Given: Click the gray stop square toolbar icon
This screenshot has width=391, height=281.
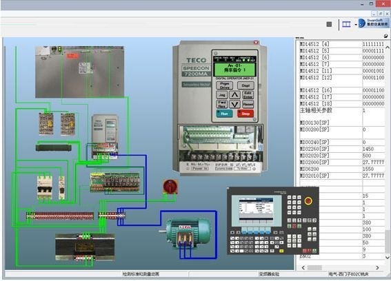Looking at the screenshot, I should click(x=329, y=24).
